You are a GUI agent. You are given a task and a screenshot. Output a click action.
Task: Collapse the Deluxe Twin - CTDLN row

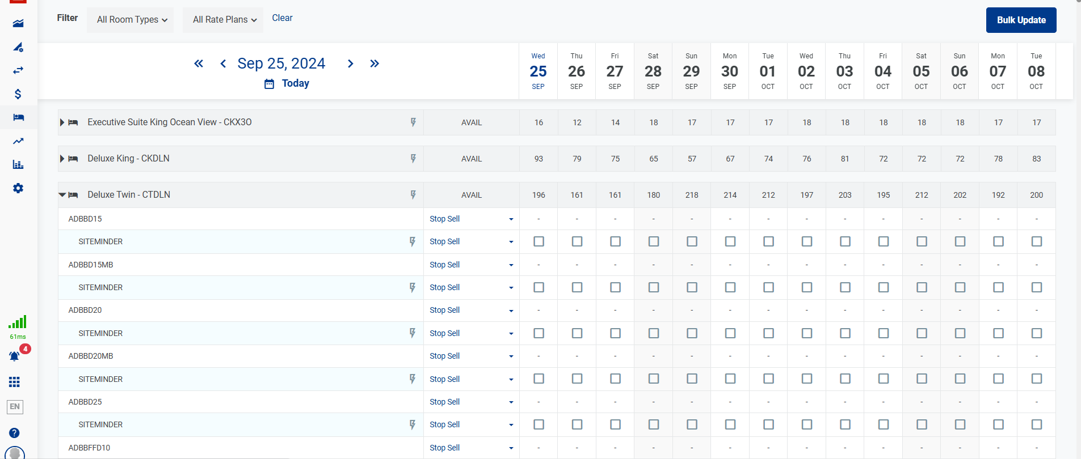click(x=62, y=195)
